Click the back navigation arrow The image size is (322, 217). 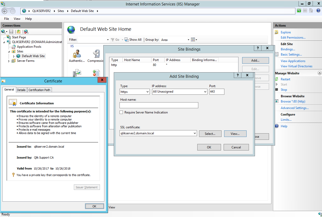(5, 11)
